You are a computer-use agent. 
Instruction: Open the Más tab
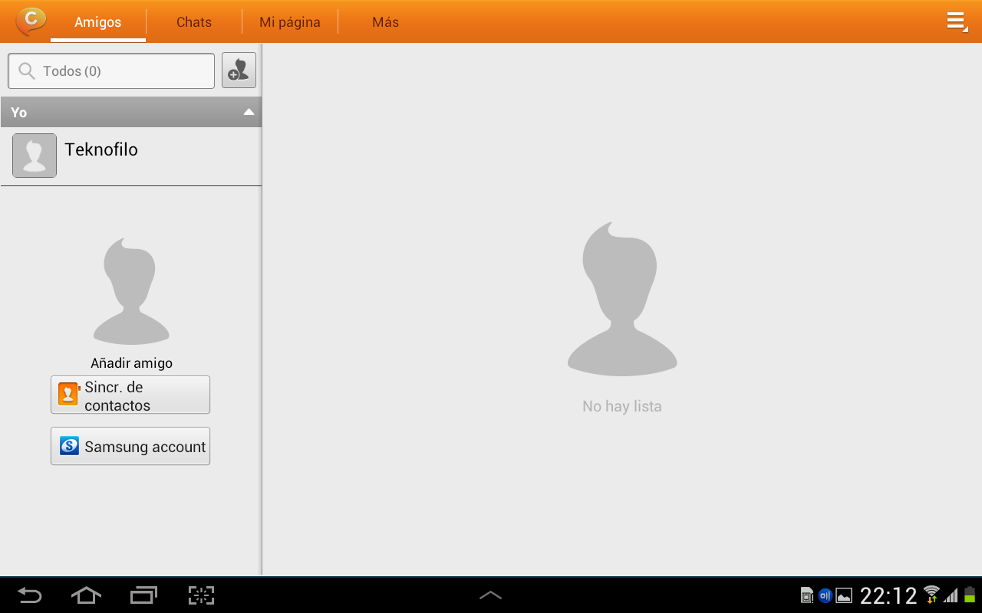(x=385, y=22)
